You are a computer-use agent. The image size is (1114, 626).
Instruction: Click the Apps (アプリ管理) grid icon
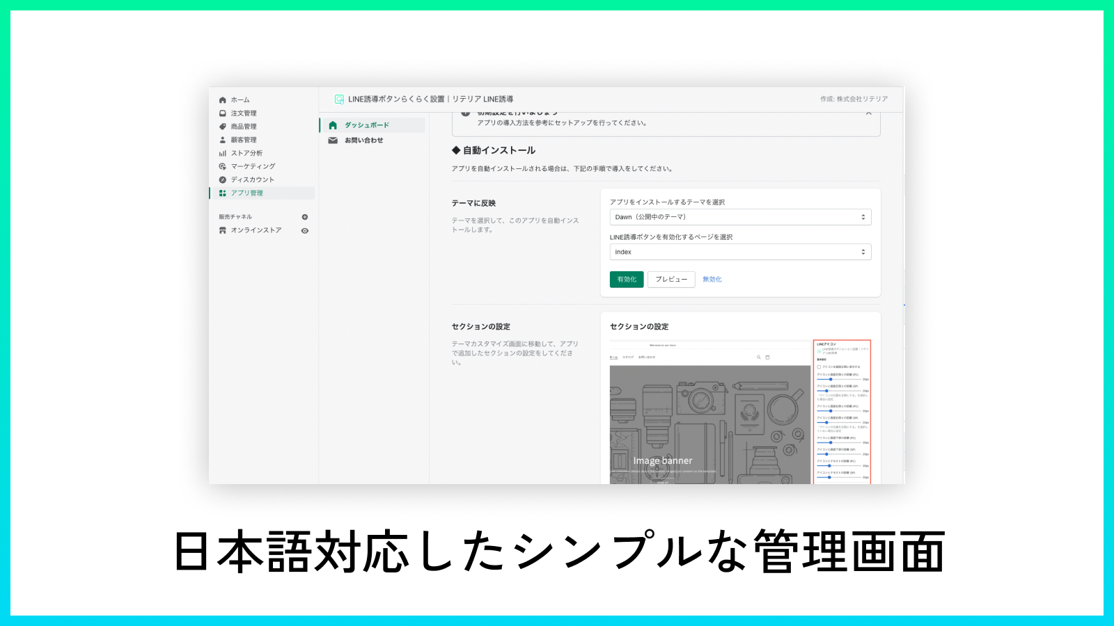point(223,193)
